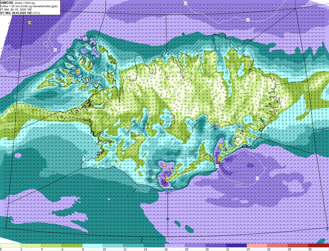Click the 26–28 m/s coral legend swatch
Viewport: 329px width, 251px height.
coord(278,245)
